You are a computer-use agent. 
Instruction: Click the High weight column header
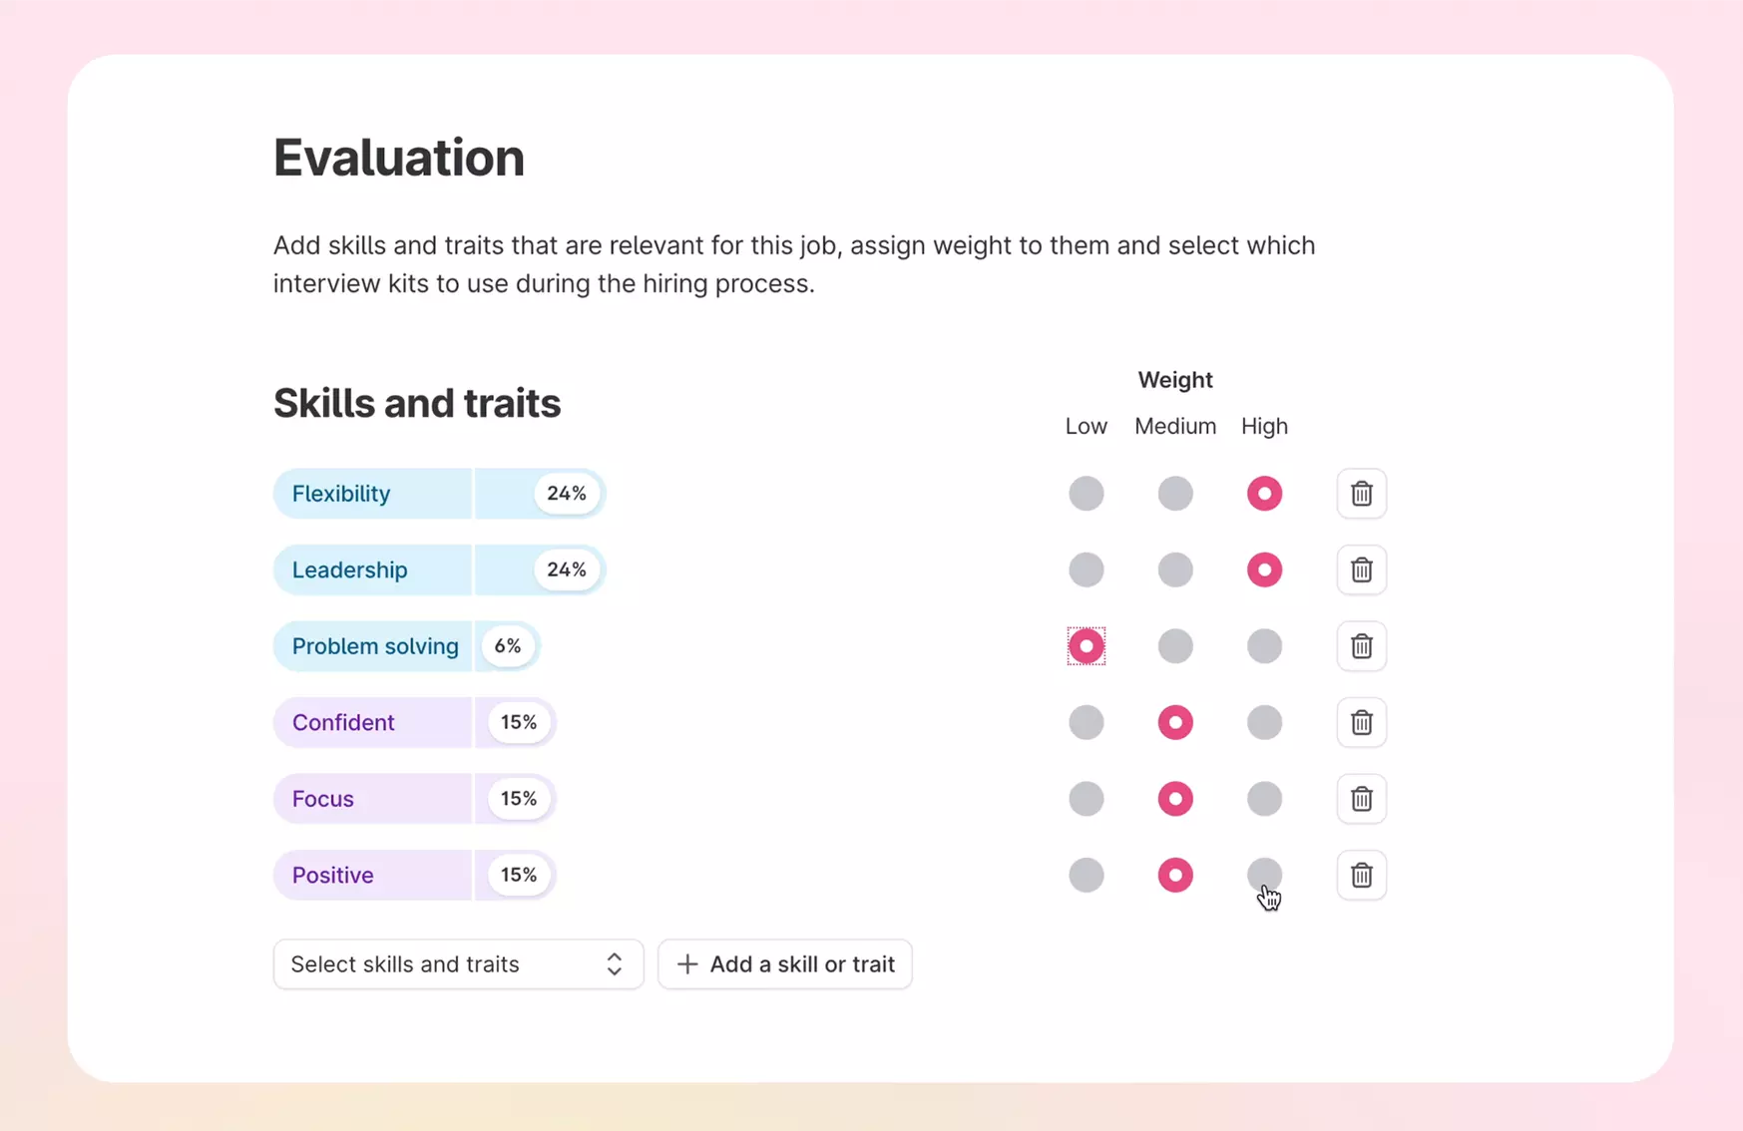click(x=1264, y=426)
